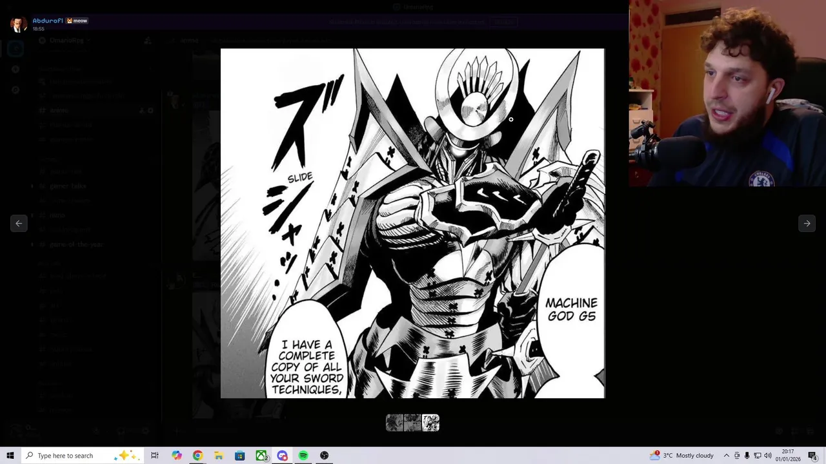
Task: Click the Machine God G5 manga image
Action: point(412,223)
